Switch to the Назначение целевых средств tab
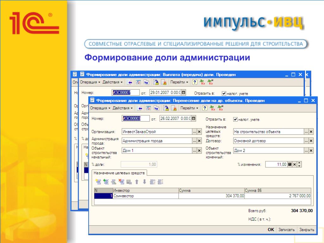Screen dimensions: 324x243 tap(119, 173)
